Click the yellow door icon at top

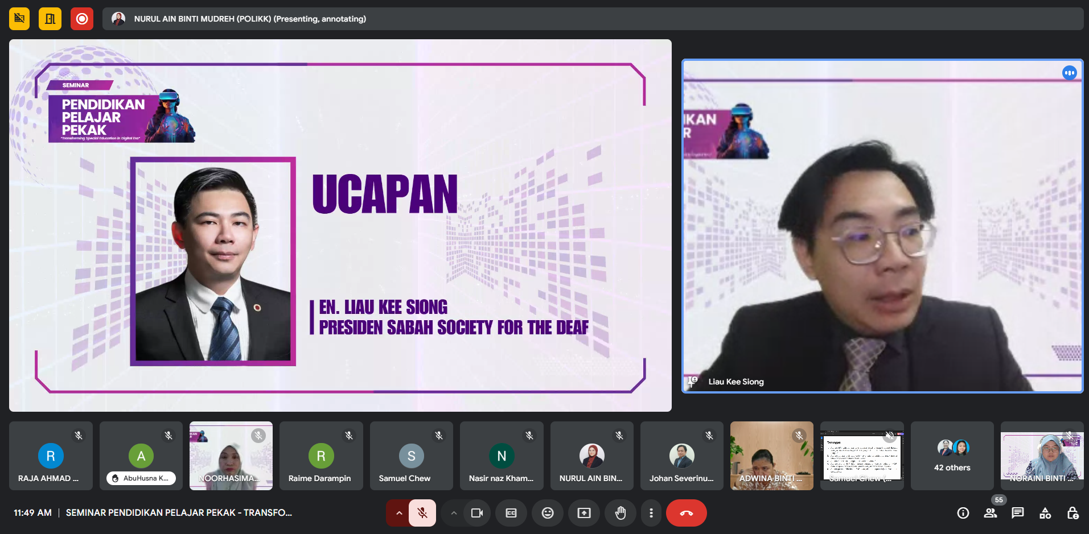pos(50,19)
